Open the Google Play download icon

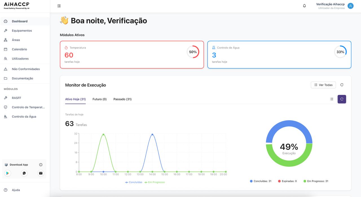[x=8, y=173]
